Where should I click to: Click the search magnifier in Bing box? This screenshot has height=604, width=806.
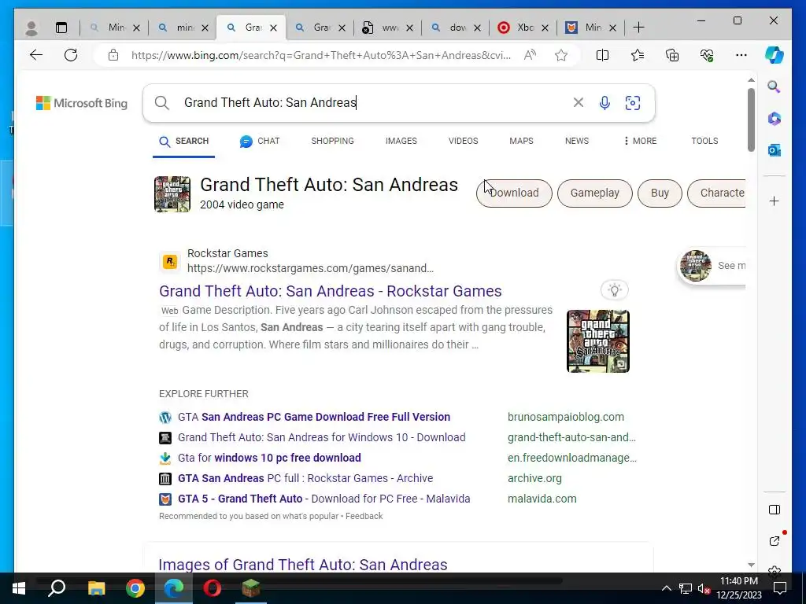click(162, 103)
